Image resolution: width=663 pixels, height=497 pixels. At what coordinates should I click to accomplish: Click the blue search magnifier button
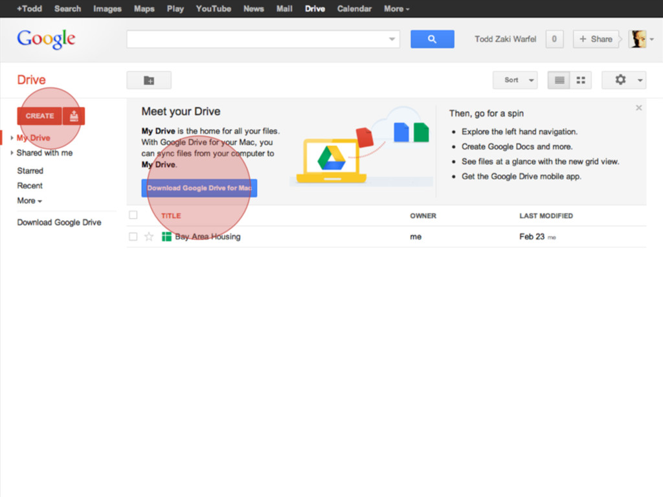tap(432, 39)
